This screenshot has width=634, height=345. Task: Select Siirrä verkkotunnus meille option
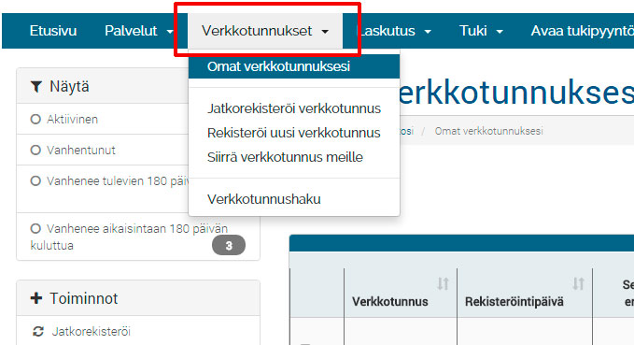(294, 157)
